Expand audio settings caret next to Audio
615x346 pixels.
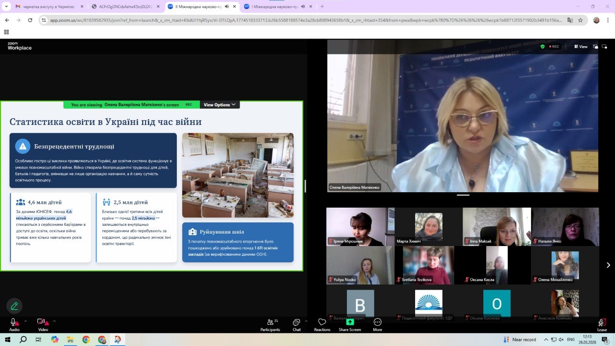(25, 321)
